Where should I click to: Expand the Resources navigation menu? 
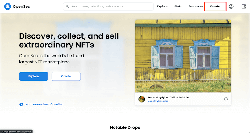(196, 6)
